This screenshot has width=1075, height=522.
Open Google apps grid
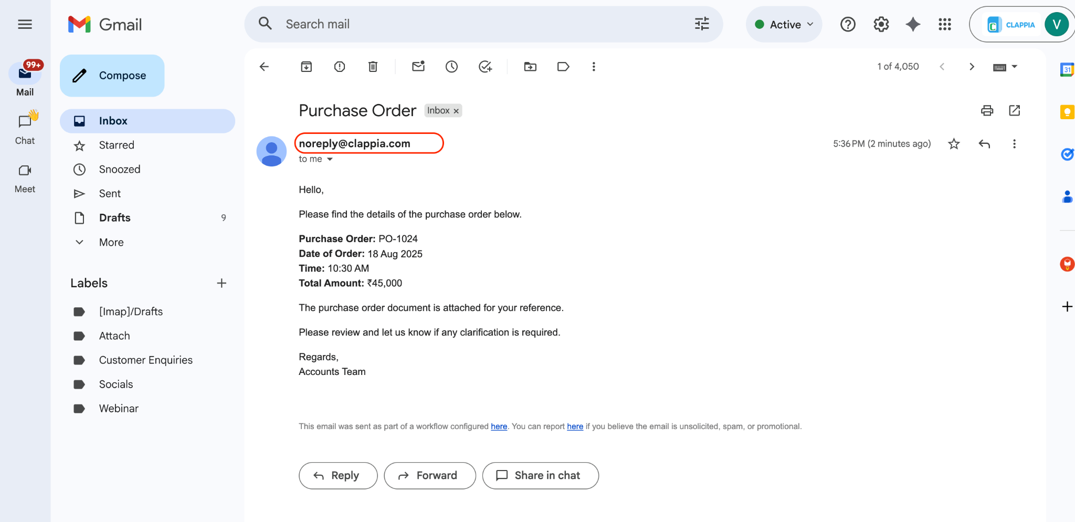(945, 24)
